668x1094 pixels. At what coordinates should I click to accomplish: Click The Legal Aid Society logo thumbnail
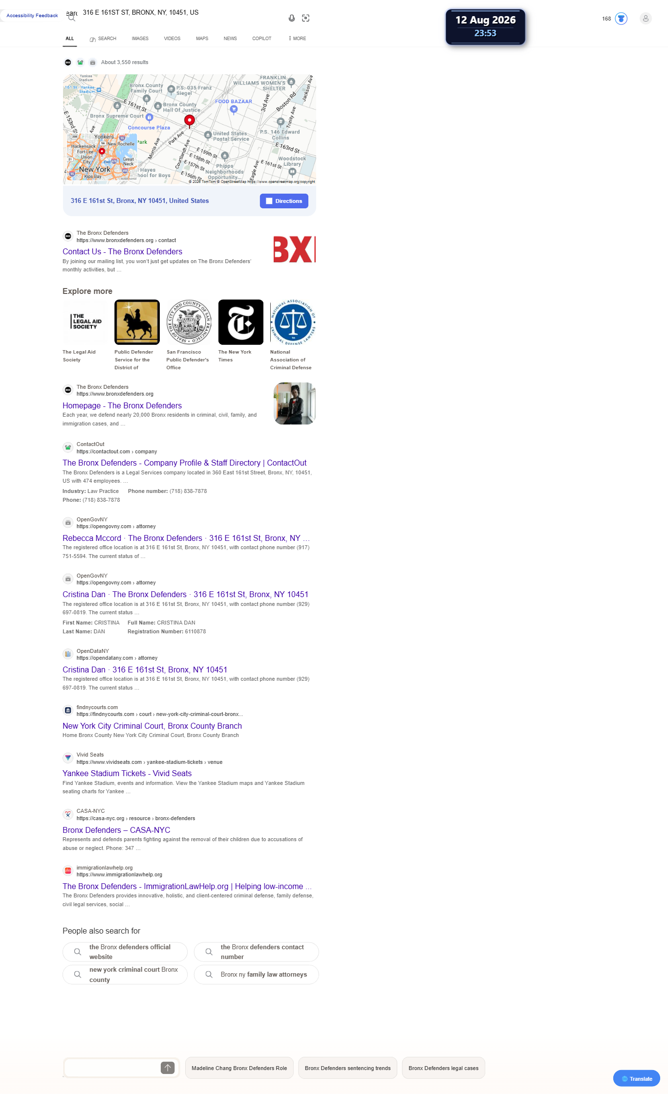(x=85, y=322)
